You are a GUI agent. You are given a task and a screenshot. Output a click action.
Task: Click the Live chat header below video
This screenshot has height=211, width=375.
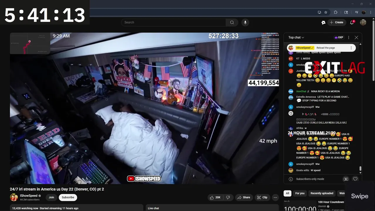pos(153,208)
